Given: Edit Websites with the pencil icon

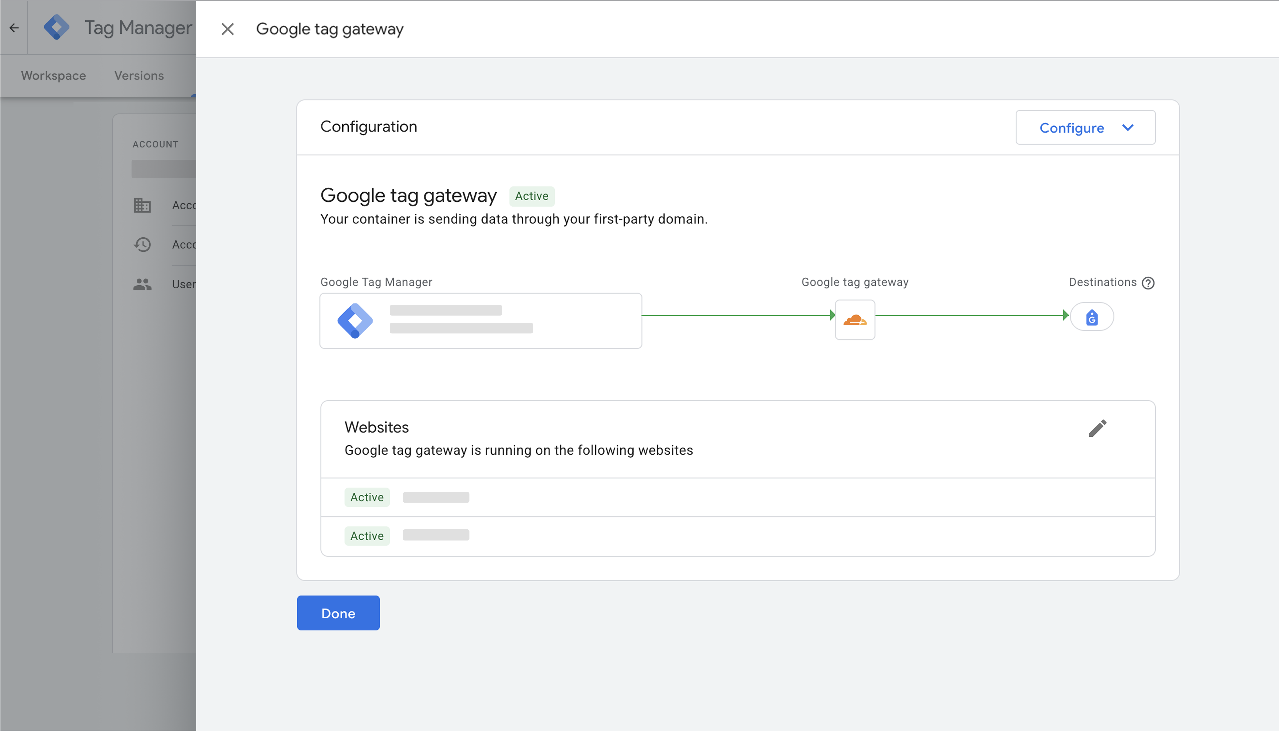Looking at the screenshot, I should 1097,428.
